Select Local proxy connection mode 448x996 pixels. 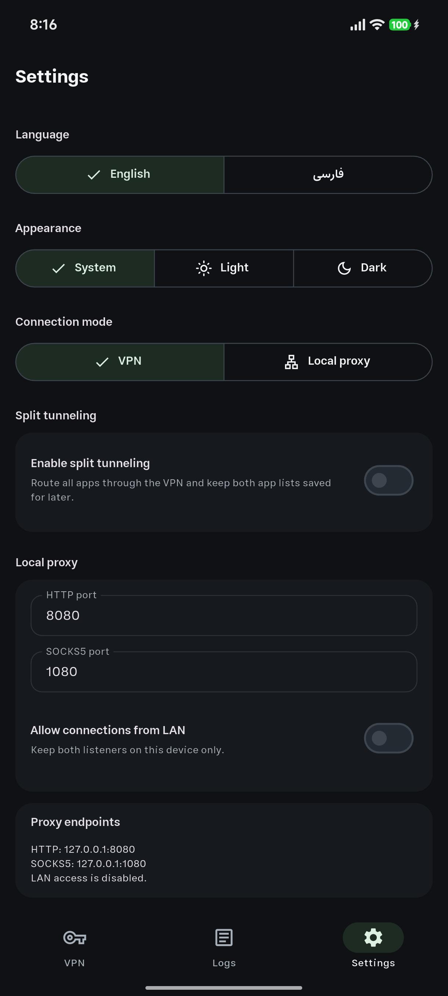pyautogui.click(x=328, y=361)
